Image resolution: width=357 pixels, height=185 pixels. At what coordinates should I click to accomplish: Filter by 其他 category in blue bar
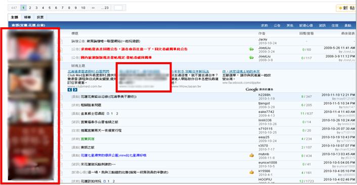tap(290, 25)
